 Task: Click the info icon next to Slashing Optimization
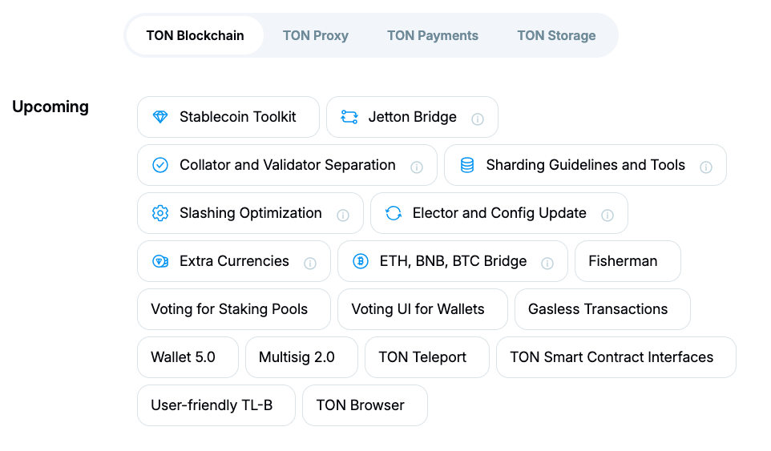coord(343,215)
